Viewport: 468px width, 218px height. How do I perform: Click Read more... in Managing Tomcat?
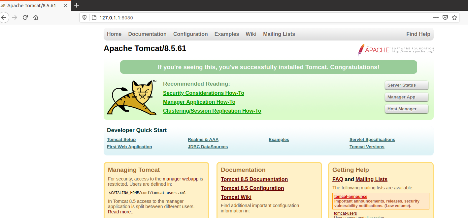click(x=121, y=212)
